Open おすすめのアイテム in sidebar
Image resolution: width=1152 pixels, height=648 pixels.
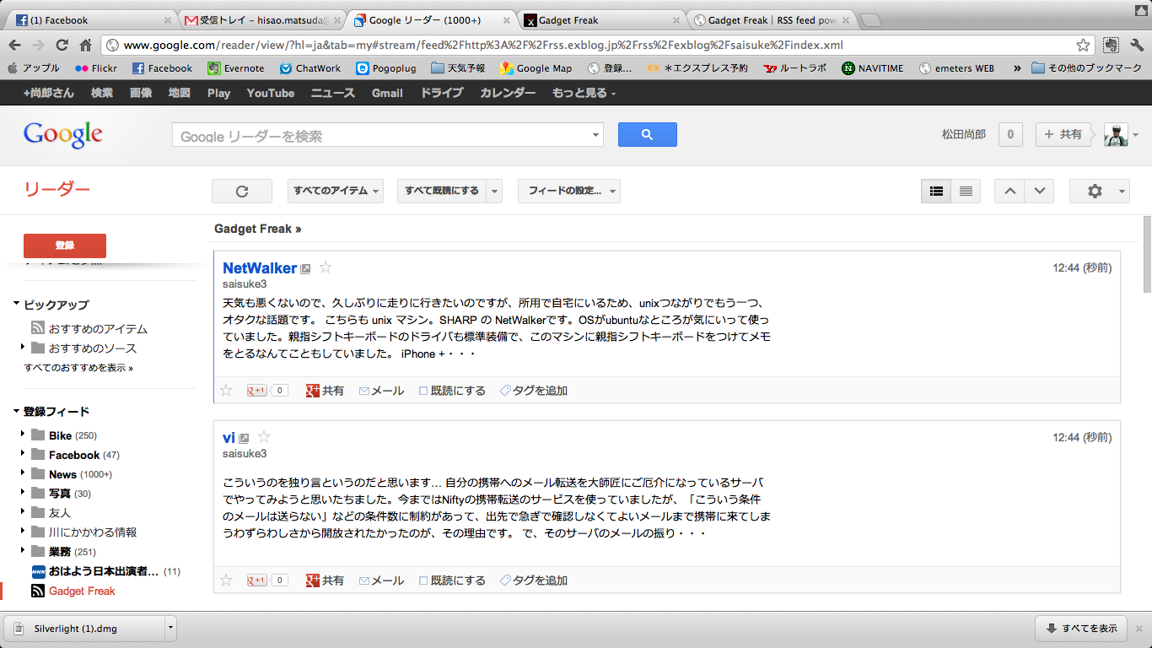click(98, 328)
